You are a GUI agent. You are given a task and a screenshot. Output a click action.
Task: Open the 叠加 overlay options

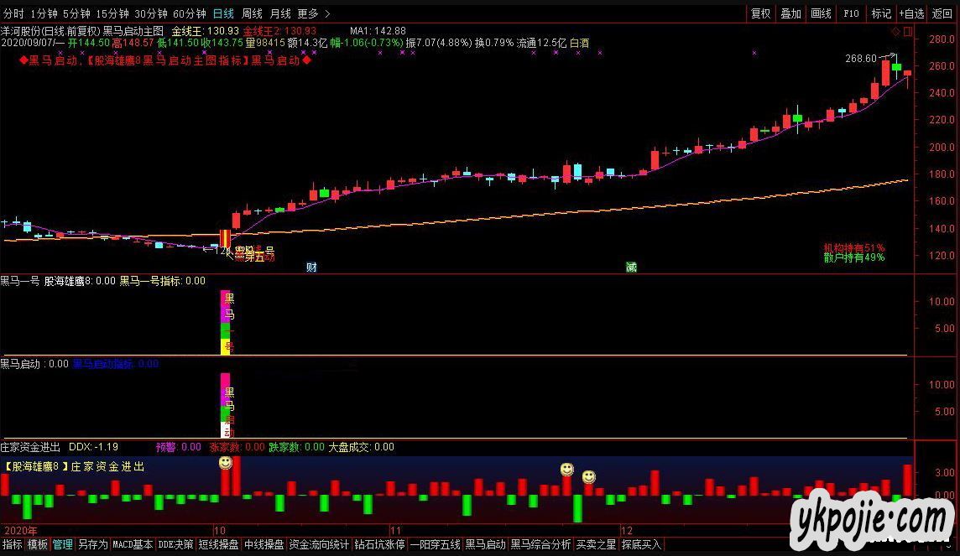coord(790,13)
